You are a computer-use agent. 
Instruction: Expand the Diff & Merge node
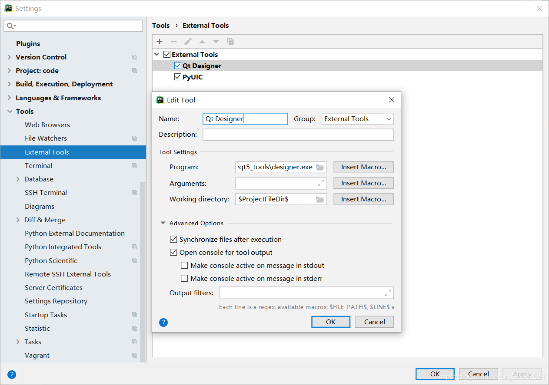pos(18,220)
